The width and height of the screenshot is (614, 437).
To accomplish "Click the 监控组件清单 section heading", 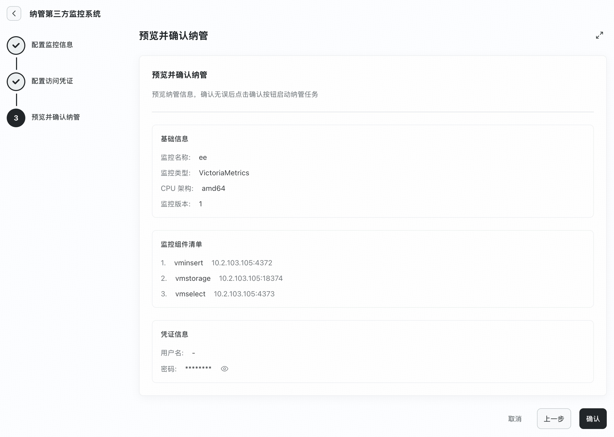I will point(181,244).
